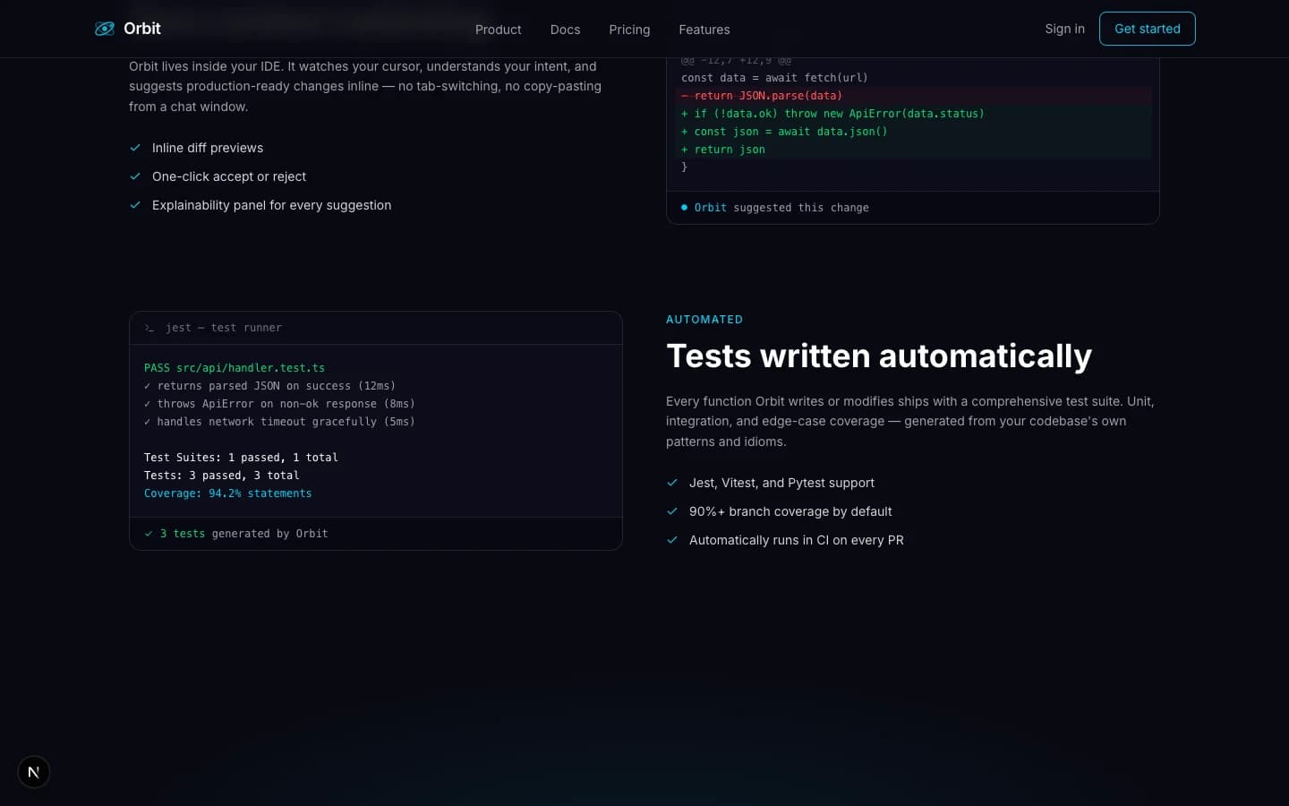Click the blue dot before Orbit suggested this change
This screenshot has width=1289, height=806.
[x=685, y=208]
